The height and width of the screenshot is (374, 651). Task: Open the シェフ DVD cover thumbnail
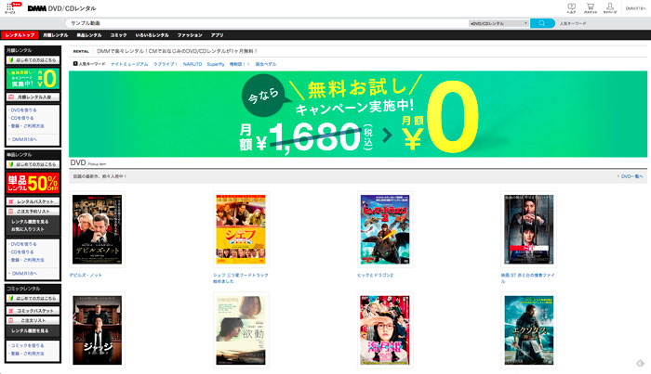coord(241,229)
